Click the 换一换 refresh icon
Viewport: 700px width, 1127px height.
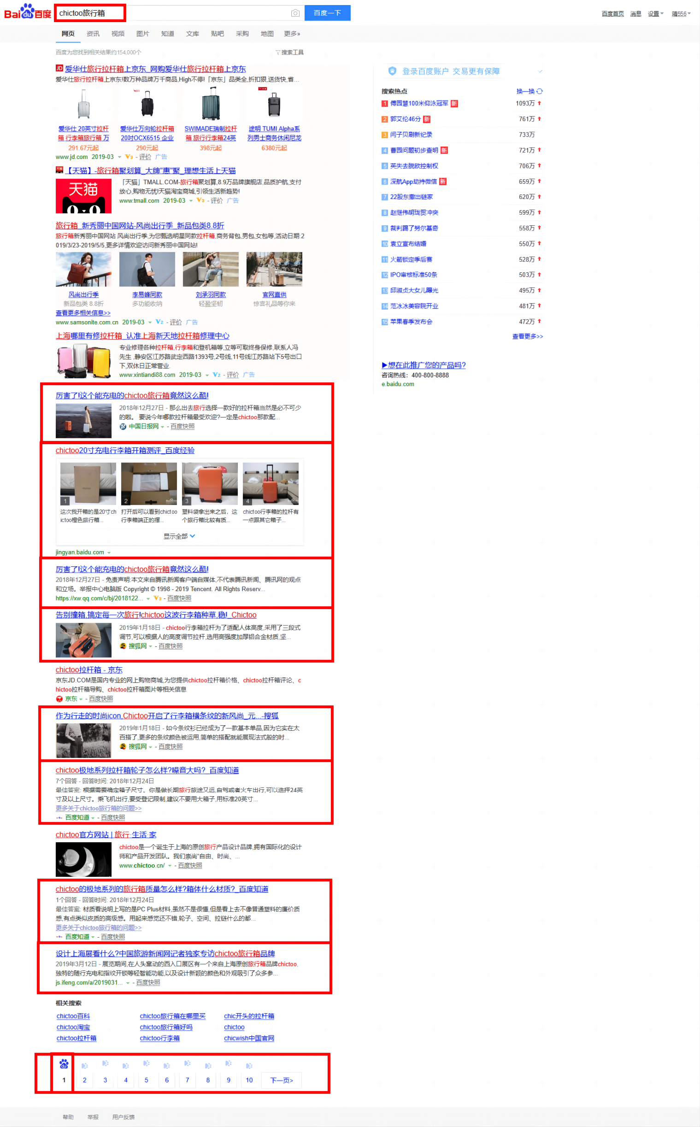[x=539, y=91]
